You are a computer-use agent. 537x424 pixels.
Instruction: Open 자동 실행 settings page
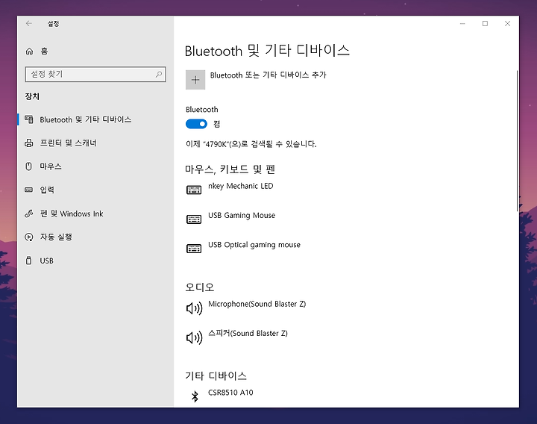pyautogui.click(x=95, y=237)
